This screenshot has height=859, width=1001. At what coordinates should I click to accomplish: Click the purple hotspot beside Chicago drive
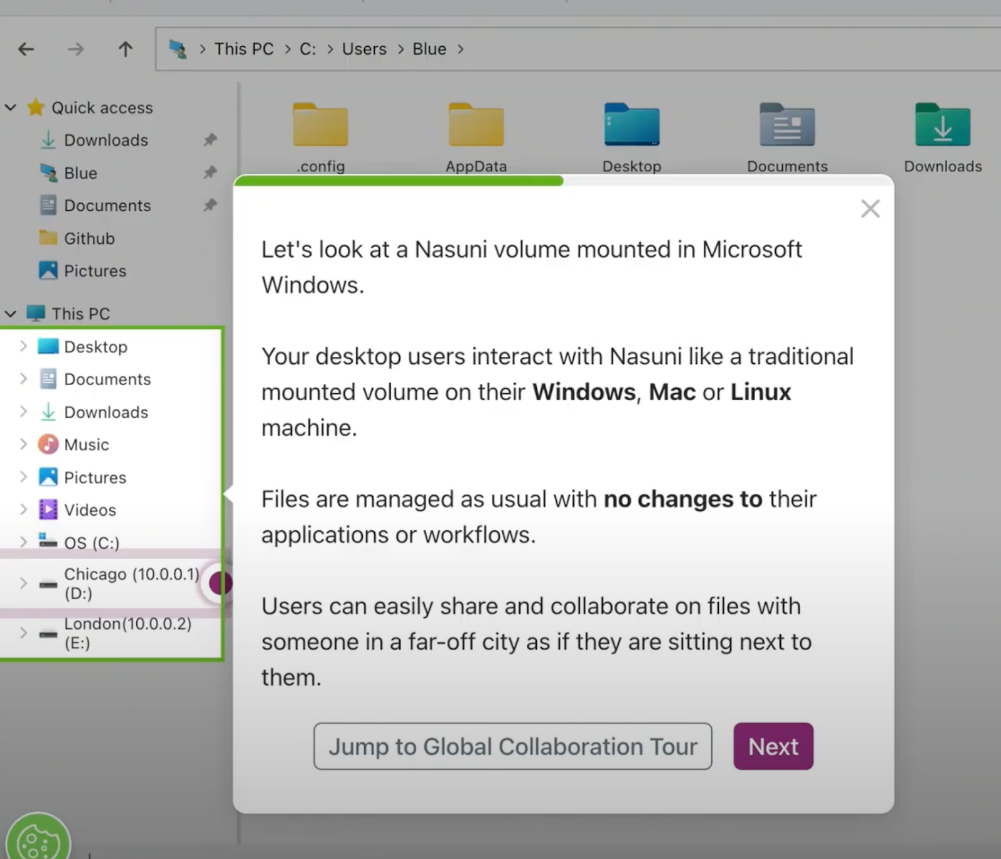click(x=220, y=583)
